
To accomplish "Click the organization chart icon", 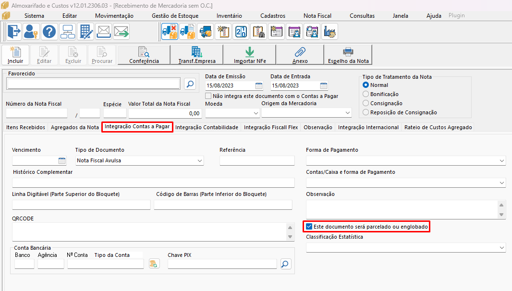I will coord(68,32).
